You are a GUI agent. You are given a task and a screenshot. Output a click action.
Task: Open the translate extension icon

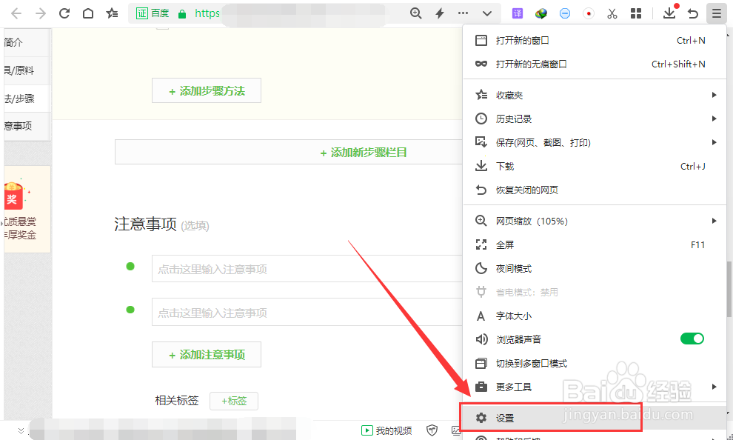pos(516,13)
